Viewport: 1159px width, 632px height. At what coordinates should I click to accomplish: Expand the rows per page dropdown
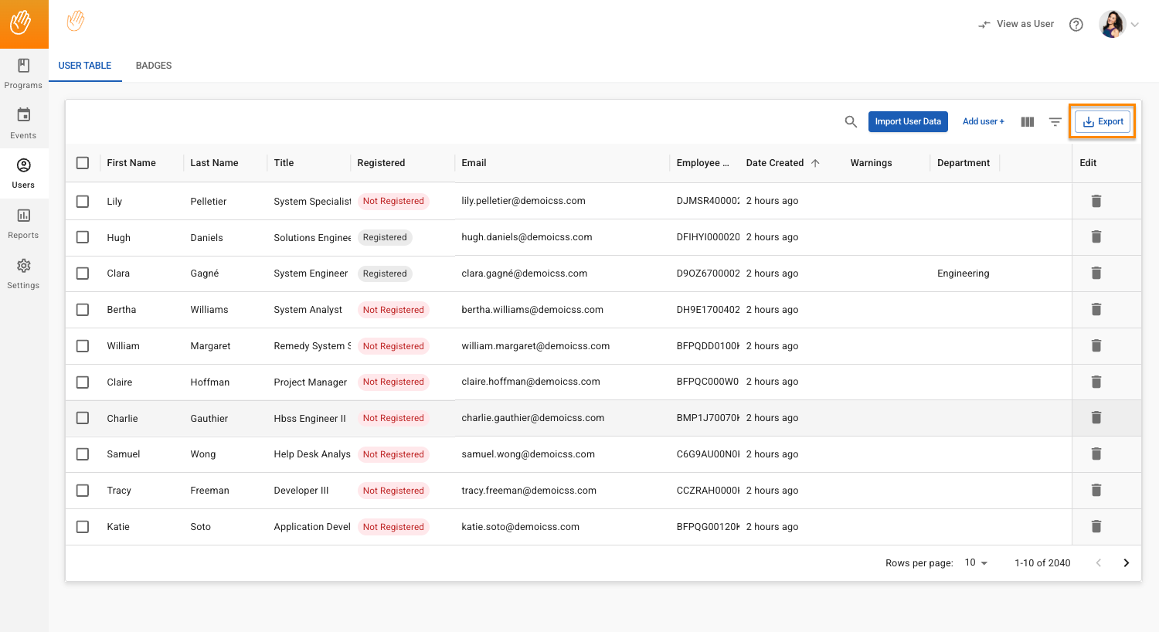point(977,563)
